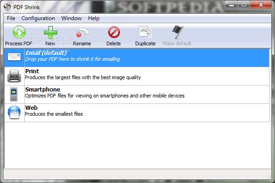Viewport: 275px width, 183px height.
Task: Click the window resize grip in the status bar
Action: click(x=269, y=177)
